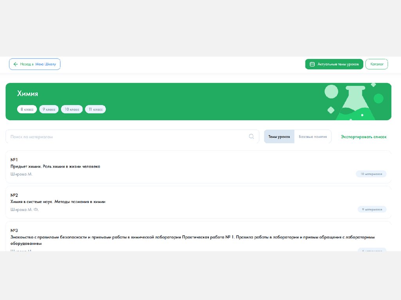Click the '№2' lesson number
Screen dimensions: 401x300
tap(14, 195)
